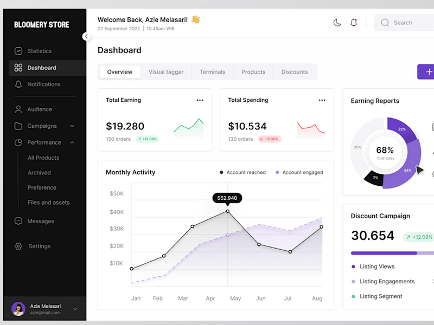Viewport: 434px width, 325px height.
Task: Click the Mar data point on black line
Action: (x=193, y=226)
